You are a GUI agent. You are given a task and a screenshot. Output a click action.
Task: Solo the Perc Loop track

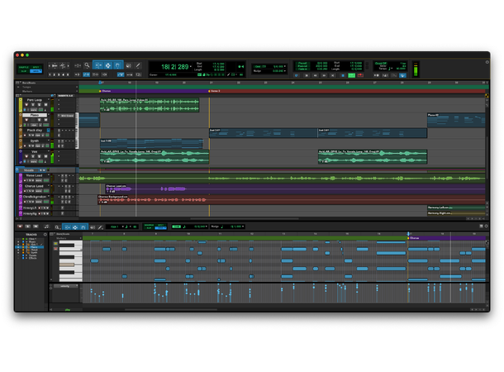[x=39, y=105]
